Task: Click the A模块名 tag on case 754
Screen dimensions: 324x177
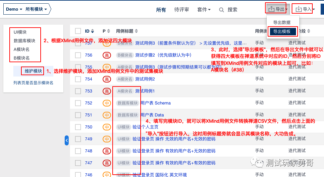Action: 125,79
